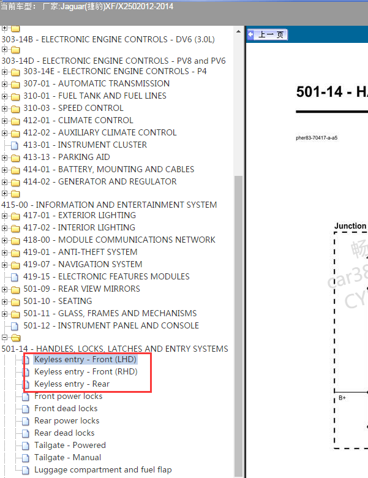Expand the 419-01 Anti-Theft System node
This screenshot has height=478, width=368.
tap(4, 252)
